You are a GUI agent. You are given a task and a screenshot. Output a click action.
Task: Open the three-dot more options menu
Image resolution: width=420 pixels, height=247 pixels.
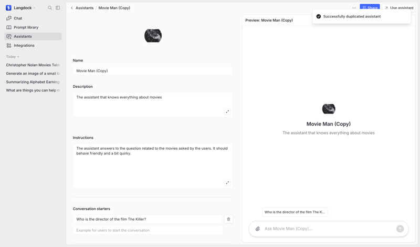[354, 8]
